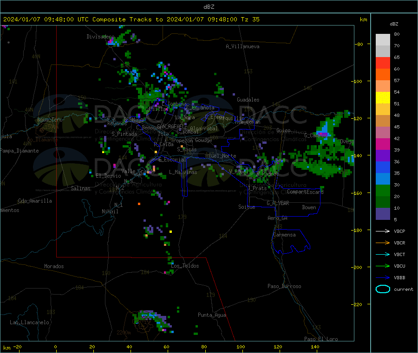This screenshot has height=353, width=418.
Task: Select the magenta 39-42 dBZ swatch
Action: [383, 144]
